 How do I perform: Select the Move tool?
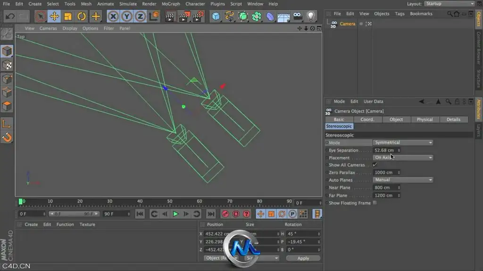click(54, 16)
